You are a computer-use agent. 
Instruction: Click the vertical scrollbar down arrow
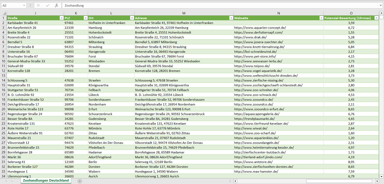pyautogui.click(x=382, y=176)
